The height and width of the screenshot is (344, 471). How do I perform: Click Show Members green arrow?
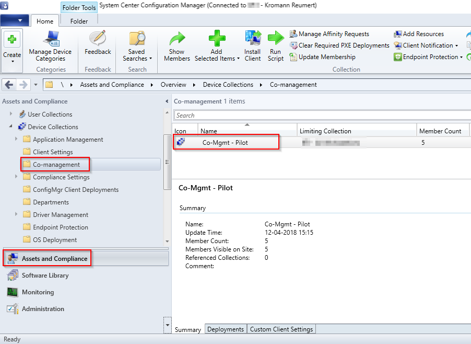pos(177,38)
